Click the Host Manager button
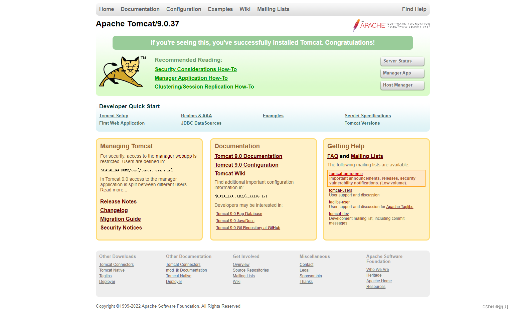This screenshot has width=513, height=312. click(x=402, y=85)
